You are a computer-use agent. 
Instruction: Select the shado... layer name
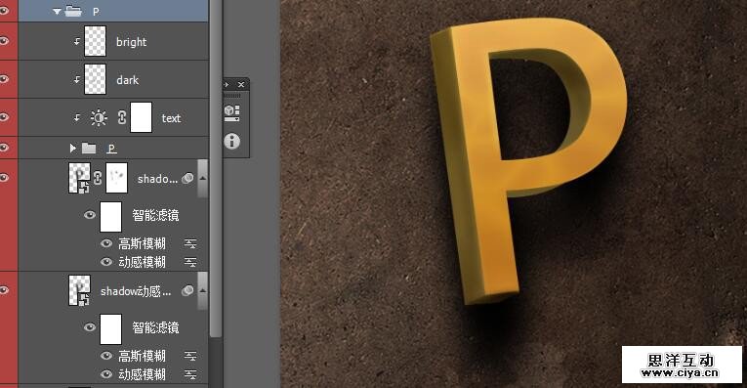157,179
